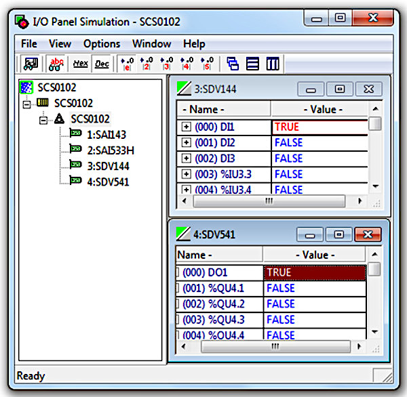
Task: Select the exponent decimal format icon
Action: point(128,64)
